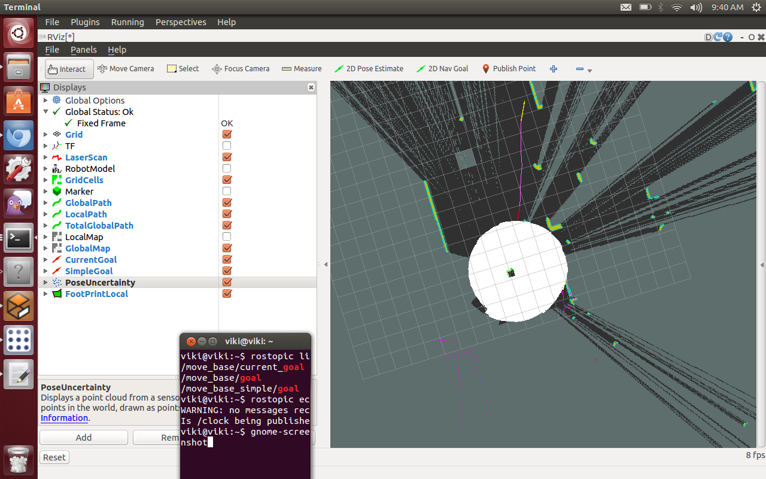The width and height of the screenshot is (766, 479).
Task: Open Ubuntu dash from the launcher
Action: tap(19, 32)
